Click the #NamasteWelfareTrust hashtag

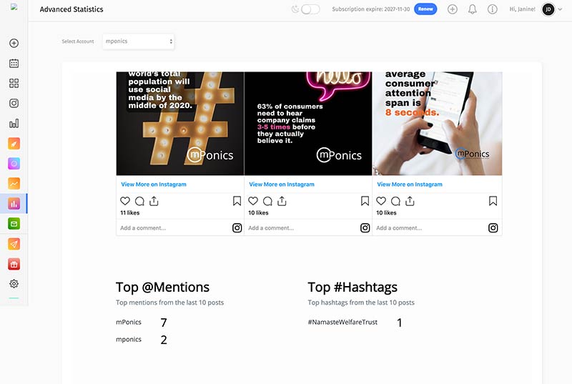click(342, 323)
